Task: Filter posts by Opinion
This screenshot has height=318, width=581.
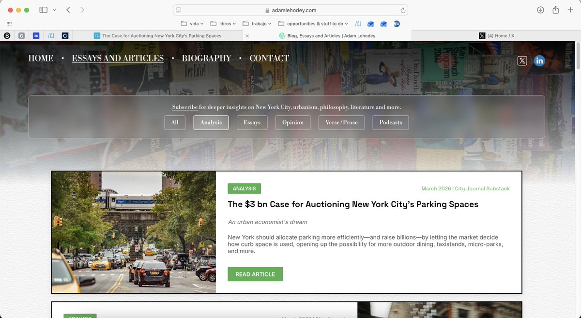Action: [293, 122]
